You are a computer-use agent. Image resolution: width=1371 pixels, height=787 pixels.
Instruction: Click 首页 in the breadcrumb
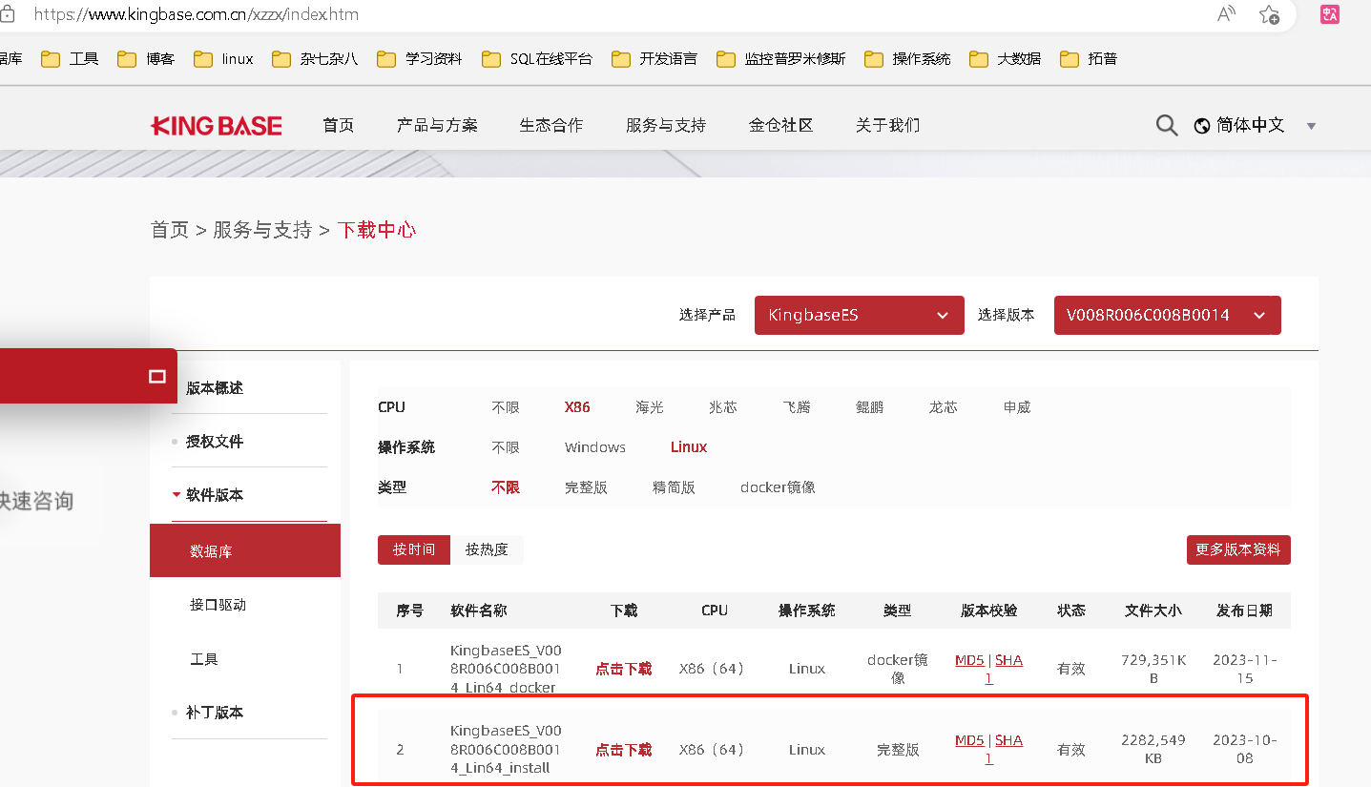coord(170,230)
